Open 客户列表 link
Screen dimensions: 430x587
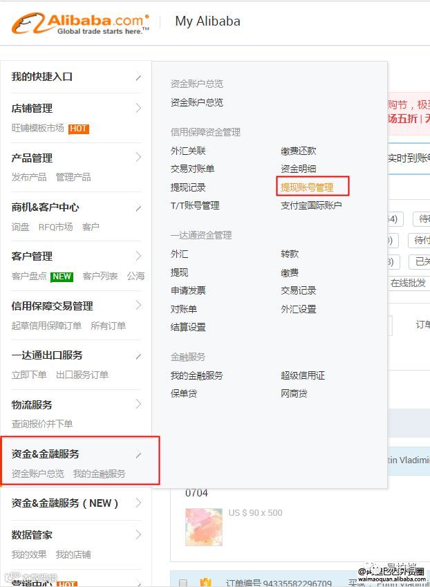(100, 276)
